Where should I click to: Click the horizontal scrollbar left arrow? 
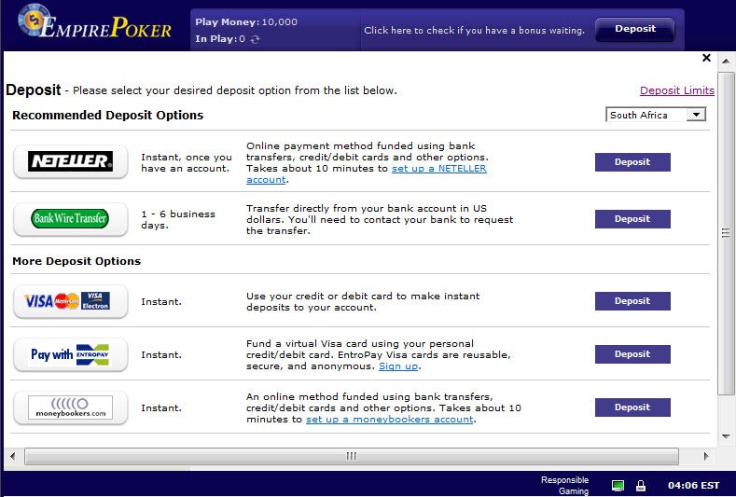pos(12,456)
